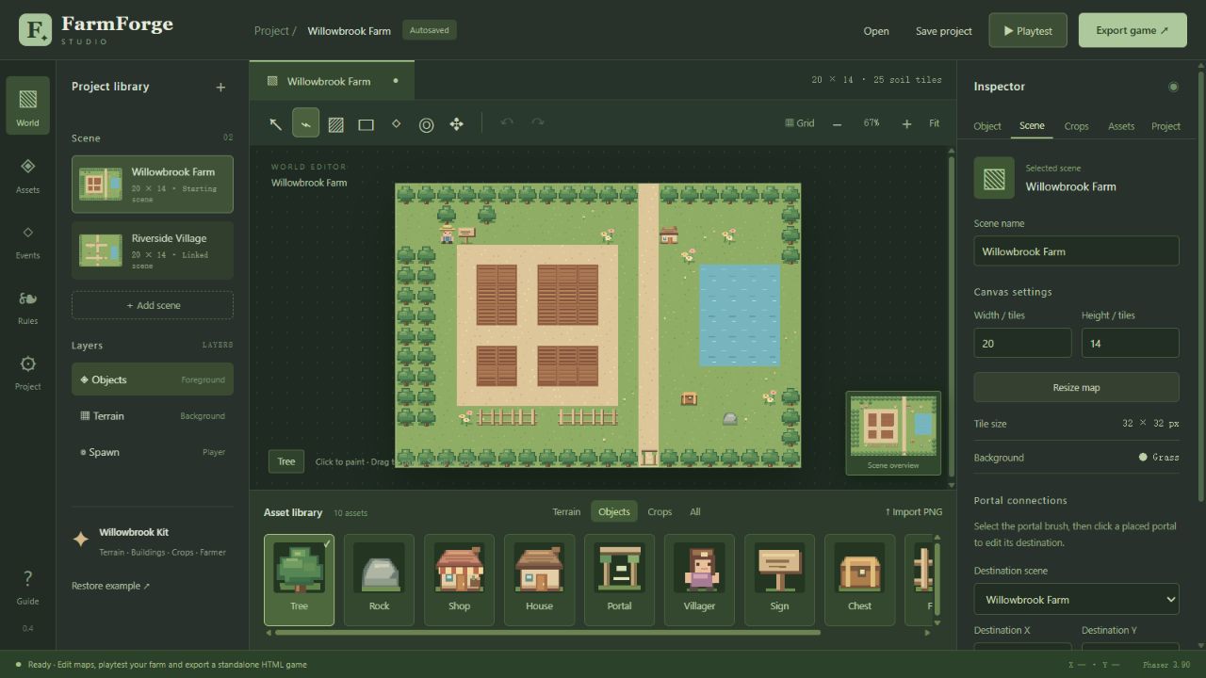Zoom in with the plus icon beside 67%

(x=906, y=123)
